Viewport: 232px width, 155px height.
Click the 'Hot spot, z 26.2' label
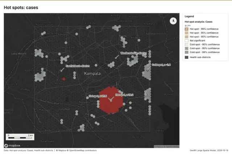(124, 95)
